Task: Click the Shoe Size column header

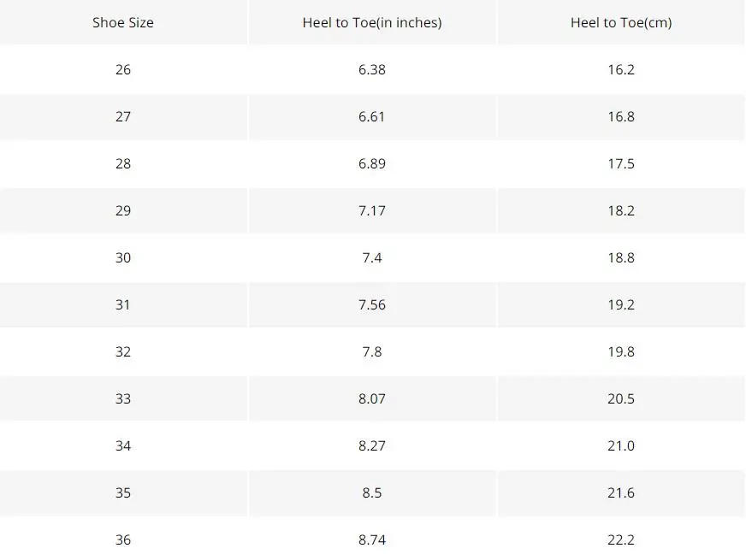Action: [122, 22]
